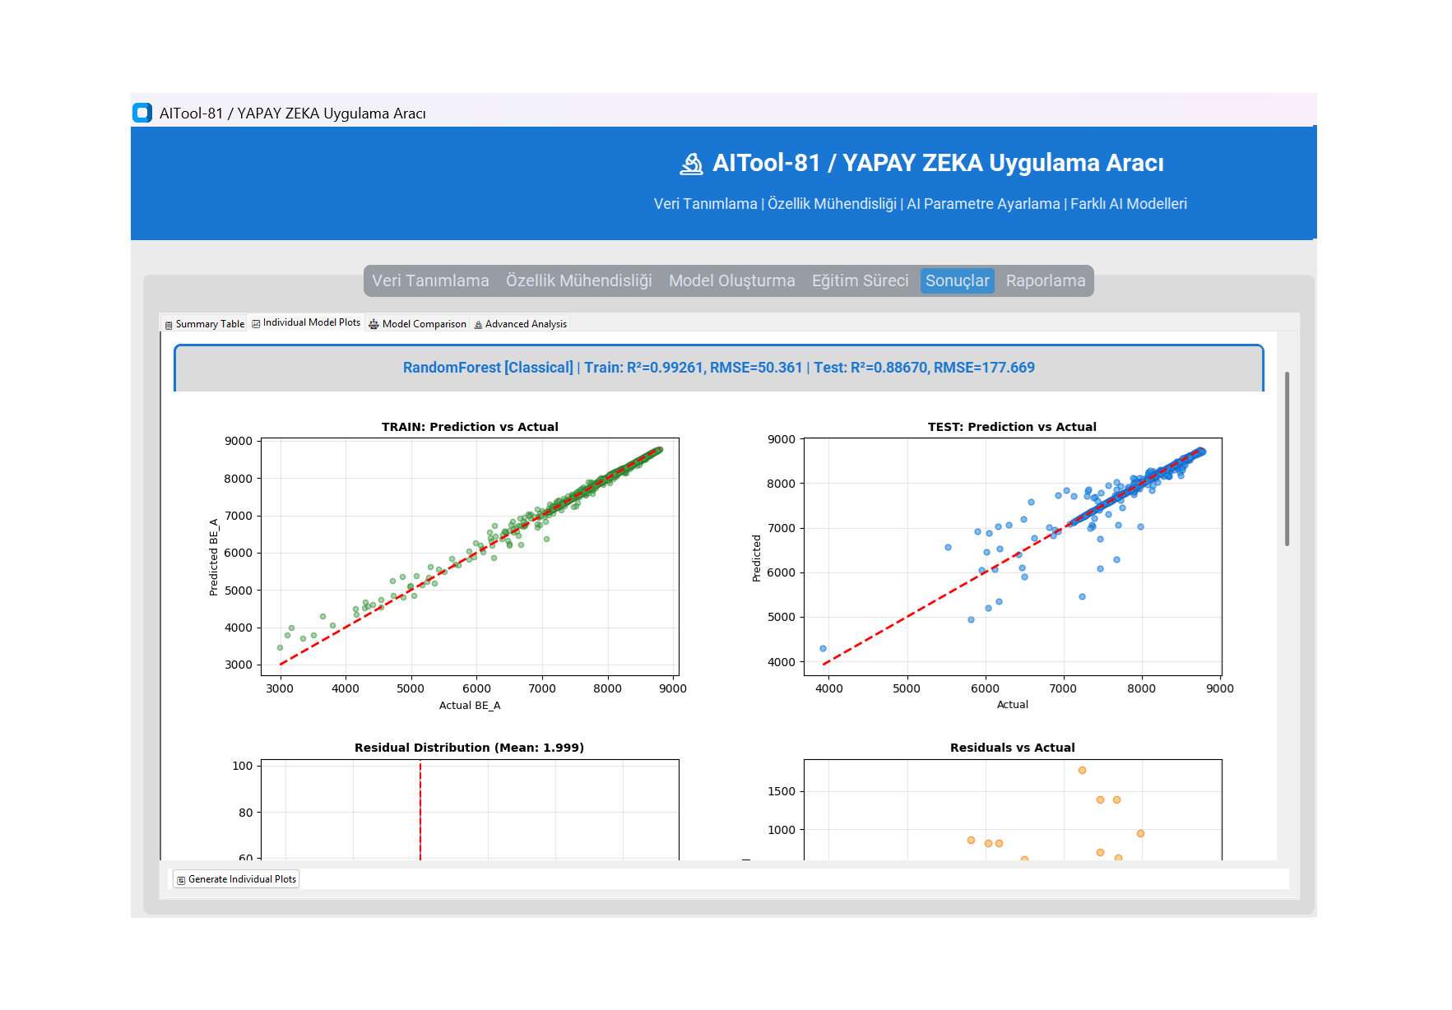Select the highlighted Sonuçlar tab
1452x1010 pixels.
pos(958,280)
